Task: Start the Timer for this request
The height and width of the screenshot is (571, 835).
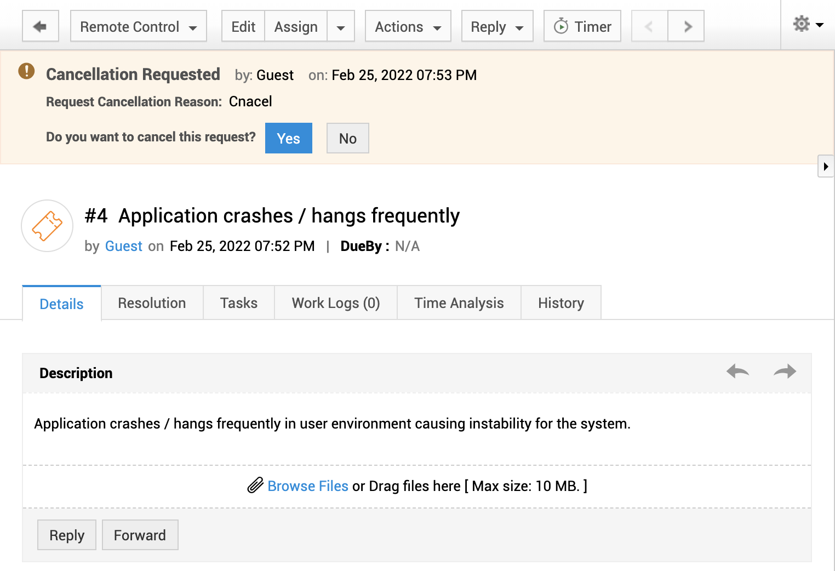Action: pos(582,26)
